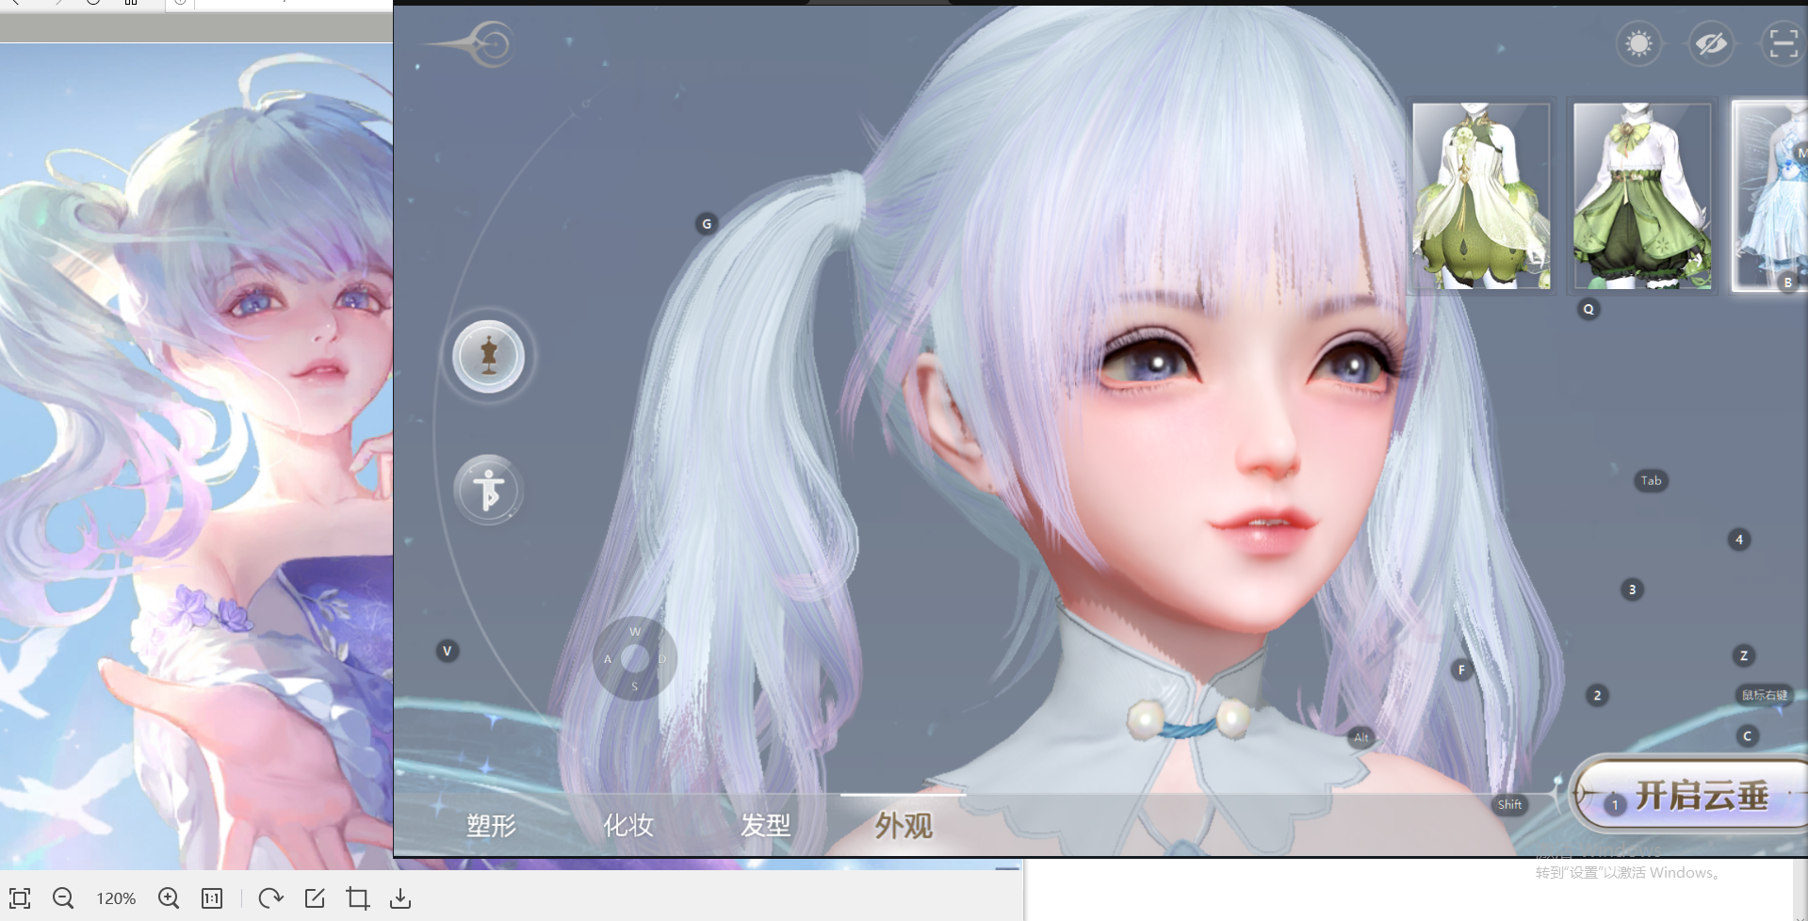Click the sun lighting icon
This screenshot has width=1808, height=921.
pyautogui.click(x=1638, y=43)
